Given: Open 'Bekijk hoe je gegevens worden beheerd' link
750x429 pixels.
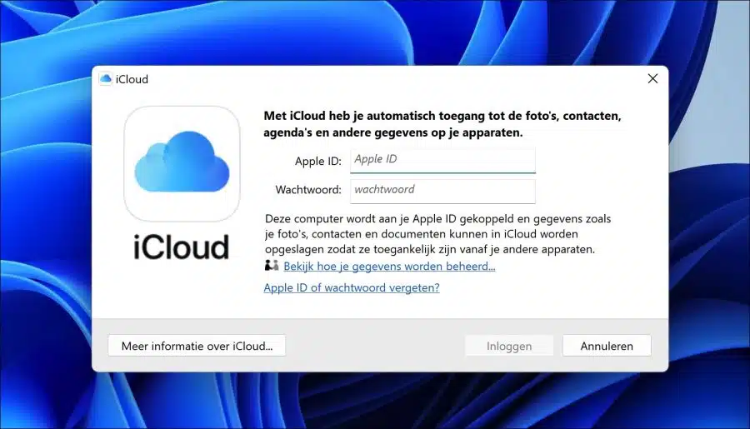Looking at the screenshot, I should [x=389, y=266].
